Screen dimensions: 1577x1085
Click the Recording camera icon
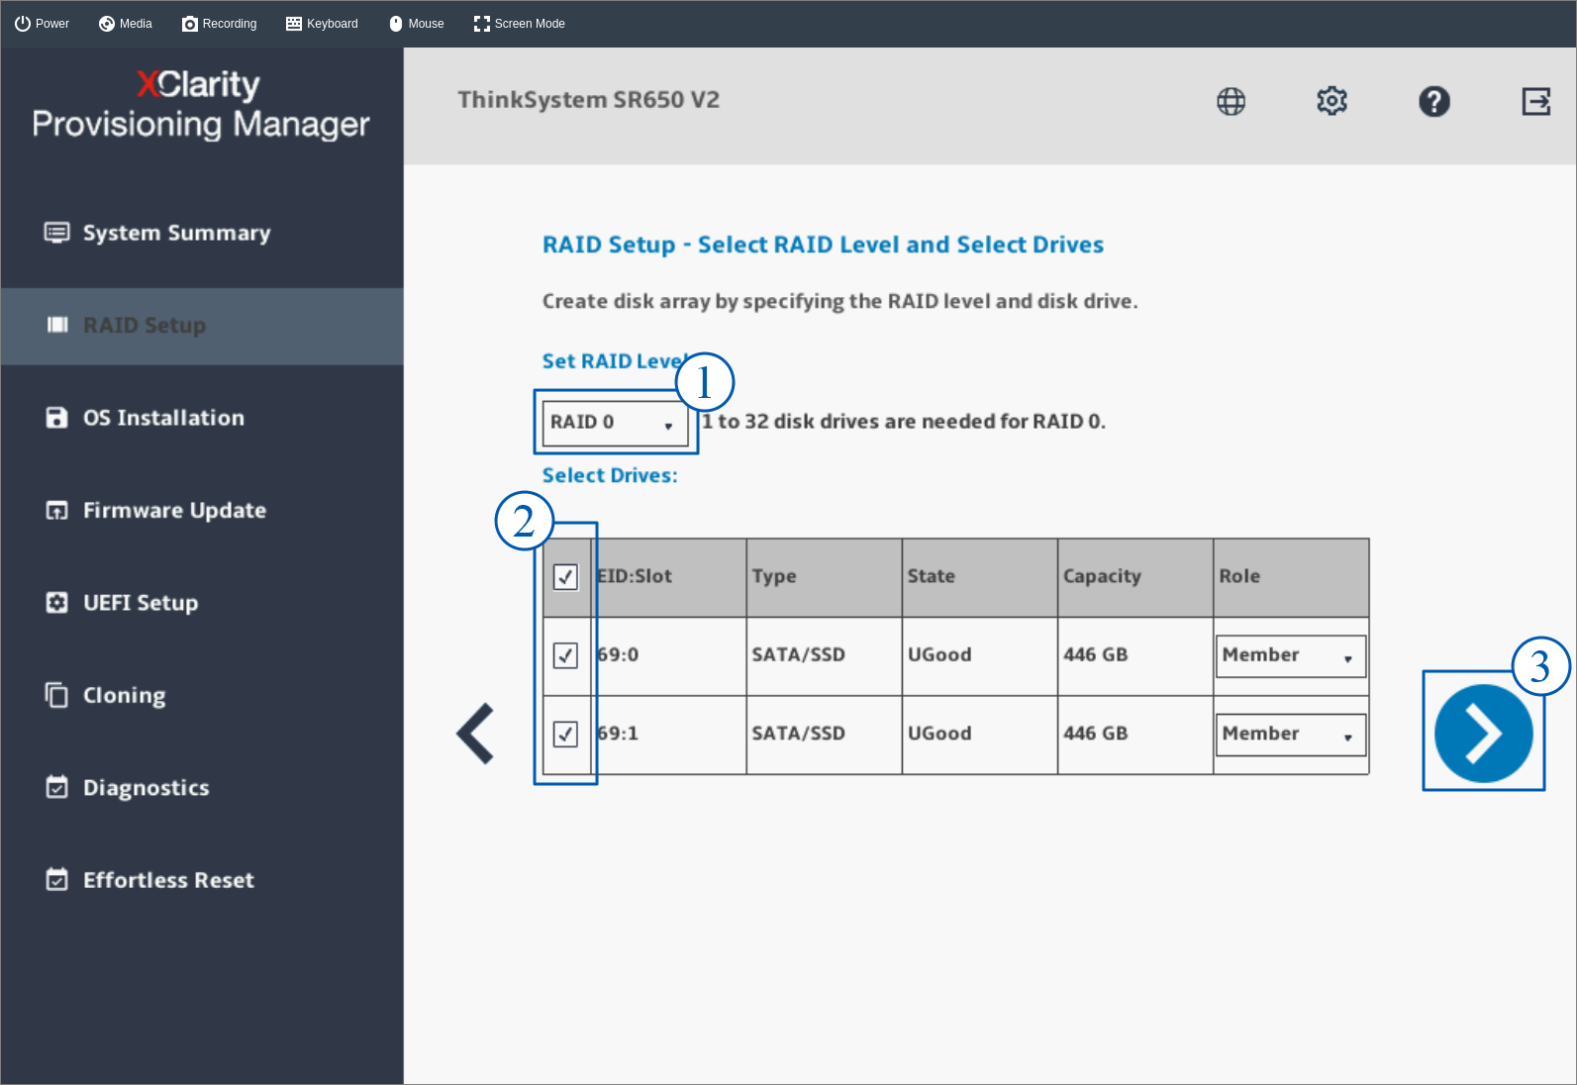pos(190,24)
